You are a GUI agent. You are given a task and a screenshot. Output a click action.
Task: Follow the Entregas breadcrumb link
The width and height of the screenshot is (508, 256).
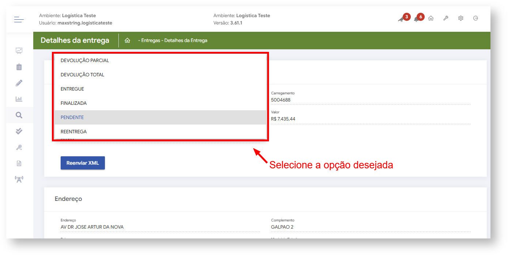pos(151,41)
